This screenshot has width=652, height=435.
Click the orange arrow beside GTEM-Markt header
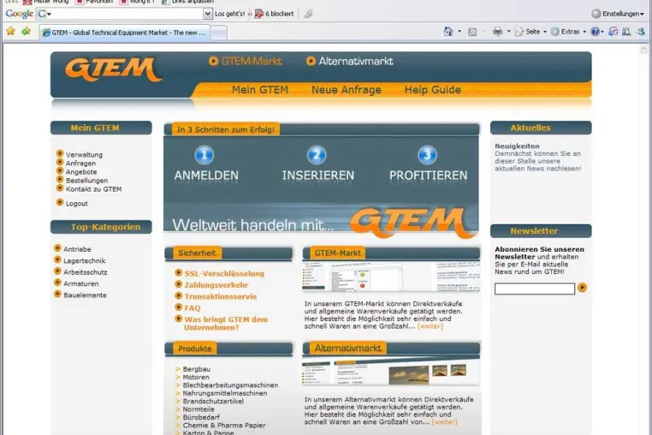pos(213,61)
